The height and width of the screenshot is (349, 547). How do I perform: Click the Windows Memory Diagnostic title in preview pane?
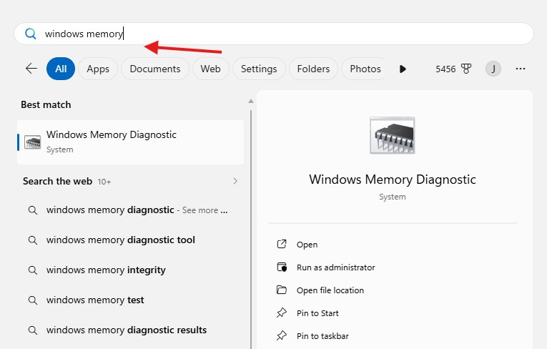(393, 180)
